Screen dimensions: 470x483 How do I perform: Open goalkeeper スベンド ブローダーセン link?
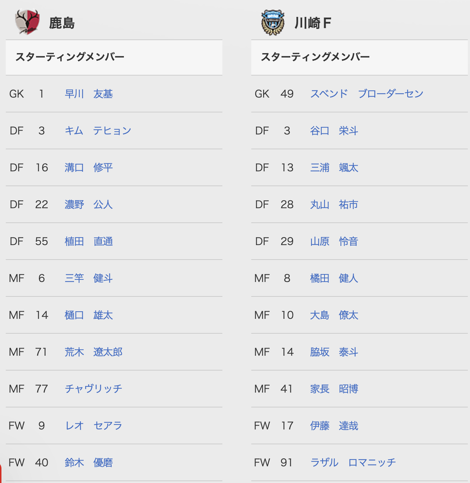coord(367,94)
